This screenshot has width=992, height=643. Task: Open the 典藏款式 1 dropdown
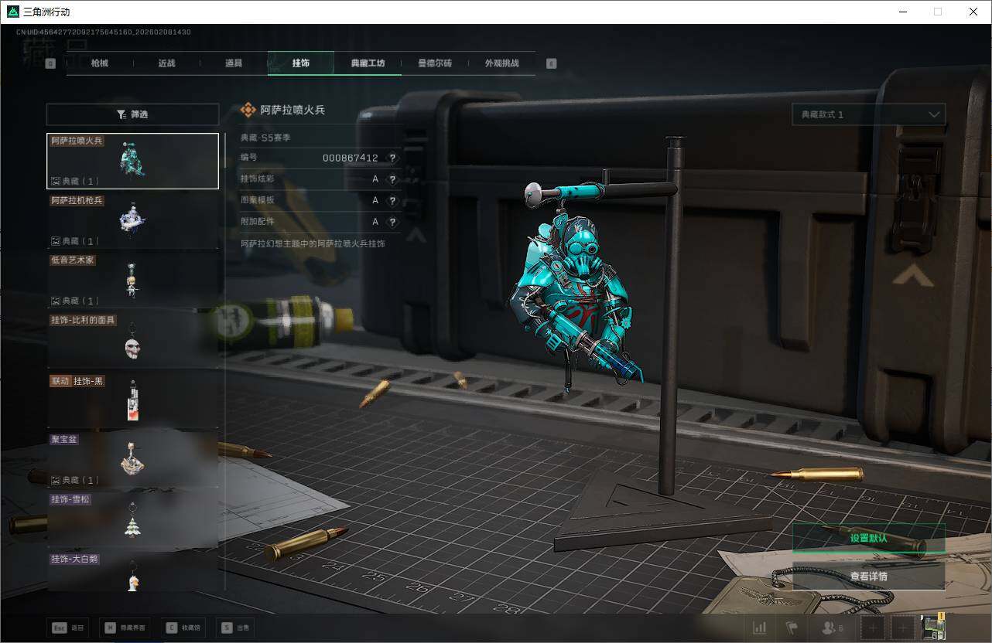(x=868, y=114)
